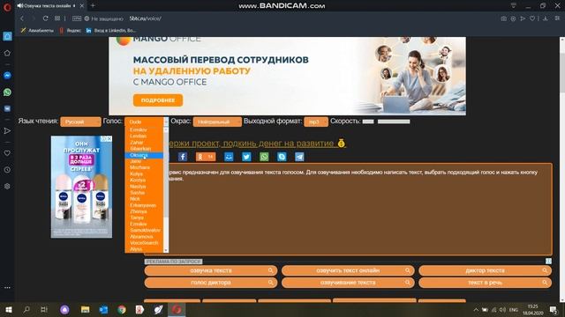This screenshot has width=565, height=317.
Task: Open the Windows Start menu
Action: pos(9,309)
